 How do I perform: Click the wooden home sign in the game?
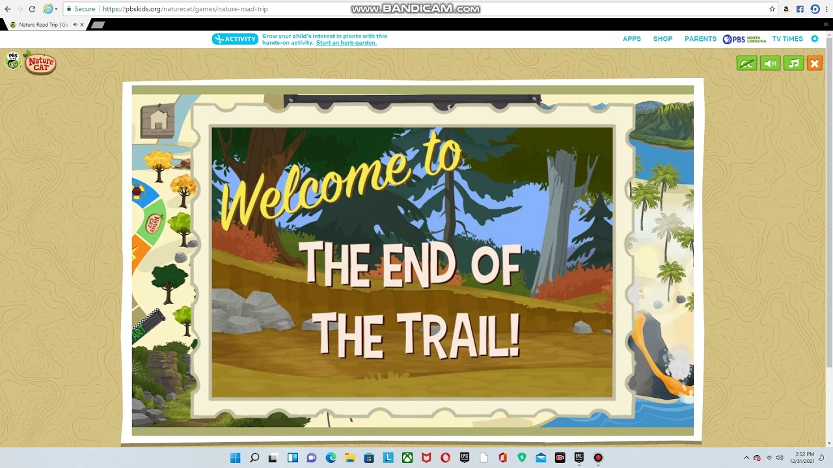[x=157, y=120]
